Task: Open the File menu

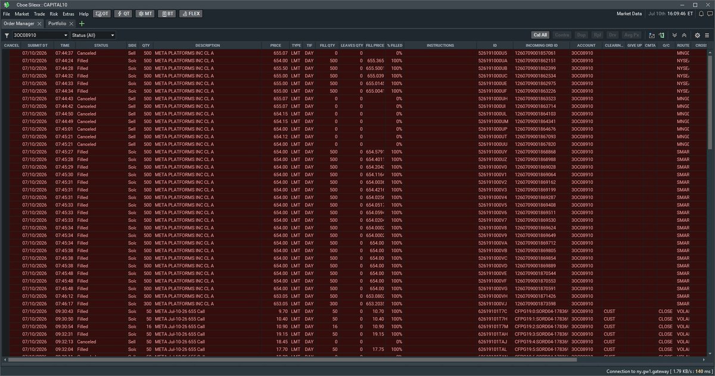Action: 7,13
